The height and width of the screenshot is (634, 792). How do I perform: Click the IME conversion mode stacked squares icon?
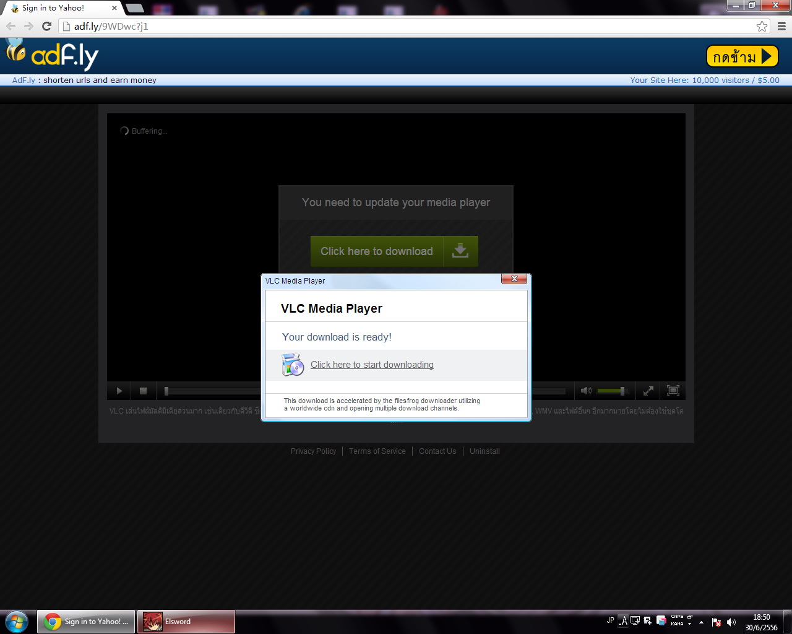click(x=661, y=620)
